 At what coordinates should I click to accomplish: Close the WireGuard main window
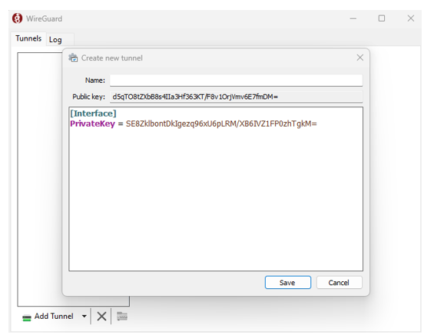[x=411, y=18]
